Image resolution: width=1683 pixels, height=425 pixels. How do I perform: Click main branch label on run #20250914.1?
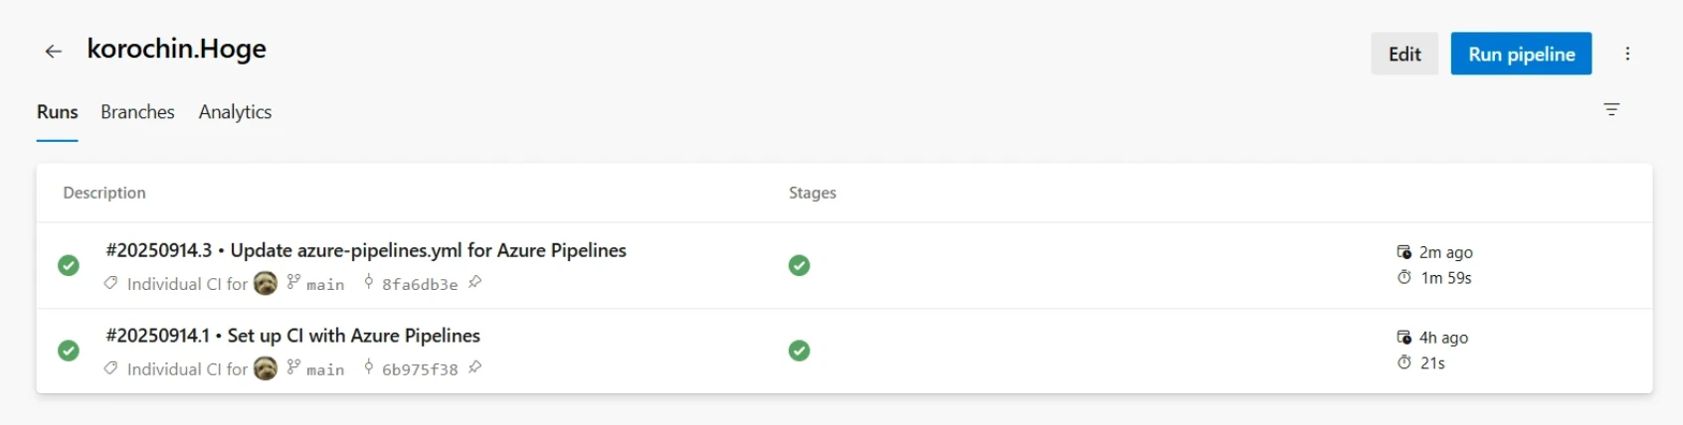click(x=324, y=370)
